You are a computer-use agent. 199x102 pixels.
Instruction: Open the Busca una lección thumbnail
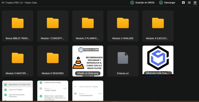[88, 91]
